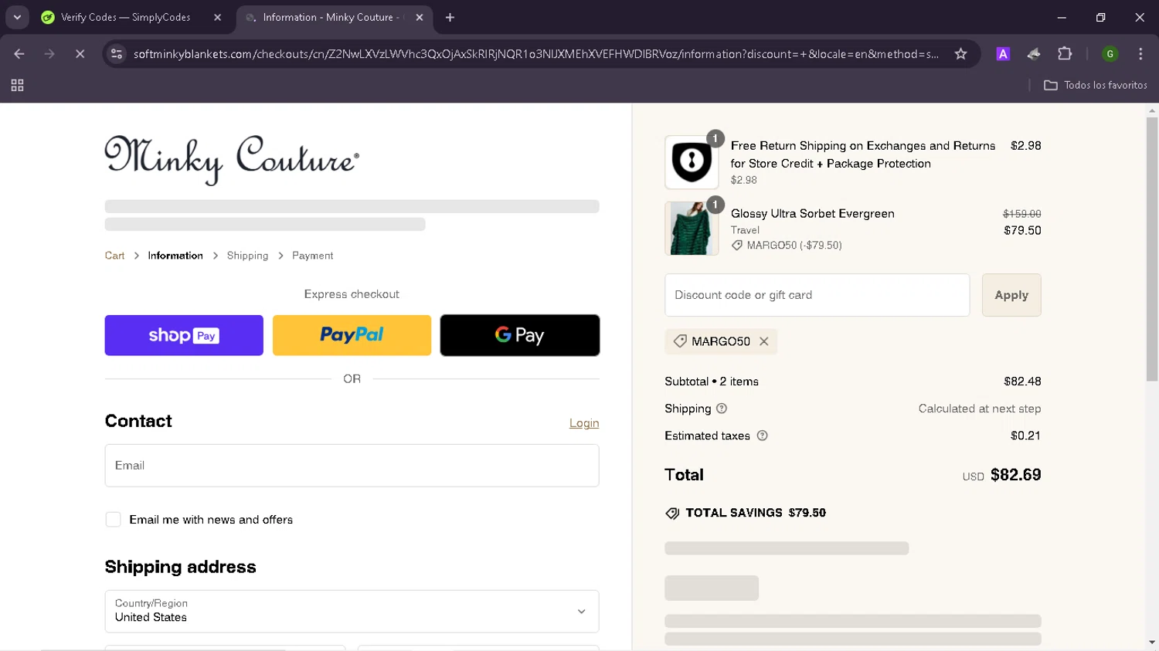Go to Cart breadcrumb

coord(114,256)
